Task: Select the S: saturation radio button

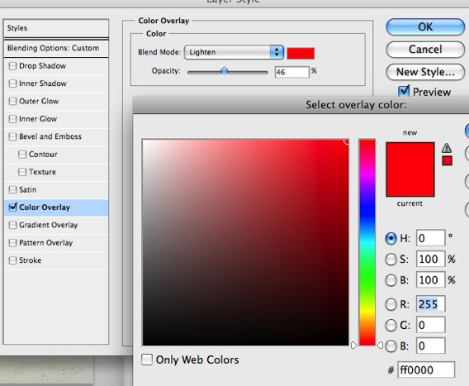Action: point(391,260)
